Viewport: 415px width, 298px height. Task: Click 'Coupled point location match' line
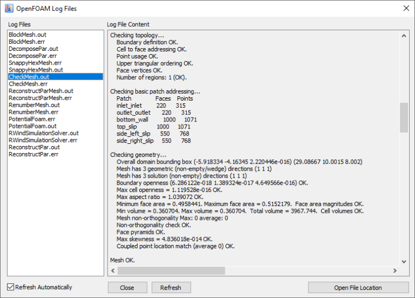[175, 246]
